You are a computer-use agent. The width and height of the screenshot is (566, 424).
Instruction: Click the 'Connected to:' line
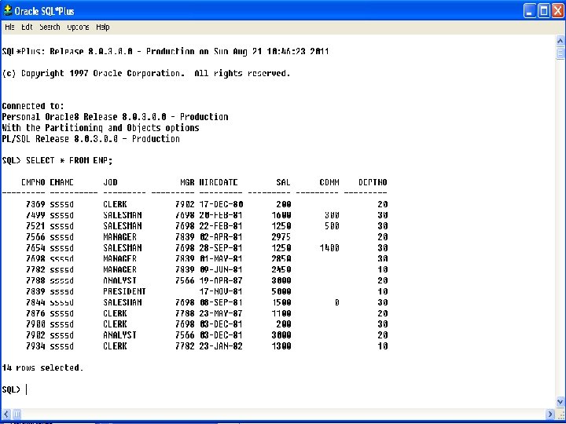[33, 106]
